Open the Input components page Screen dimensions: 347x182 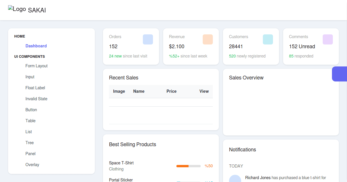30,77
